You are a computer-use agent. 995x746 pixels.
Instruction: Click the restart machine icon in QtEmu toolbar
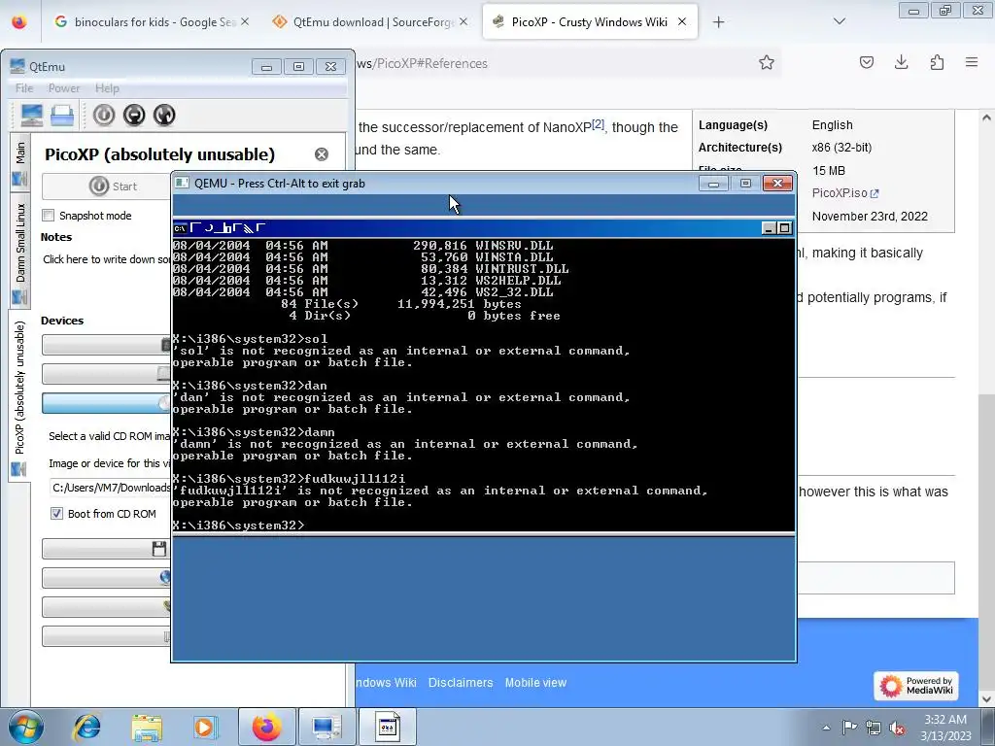click(163, 115)
